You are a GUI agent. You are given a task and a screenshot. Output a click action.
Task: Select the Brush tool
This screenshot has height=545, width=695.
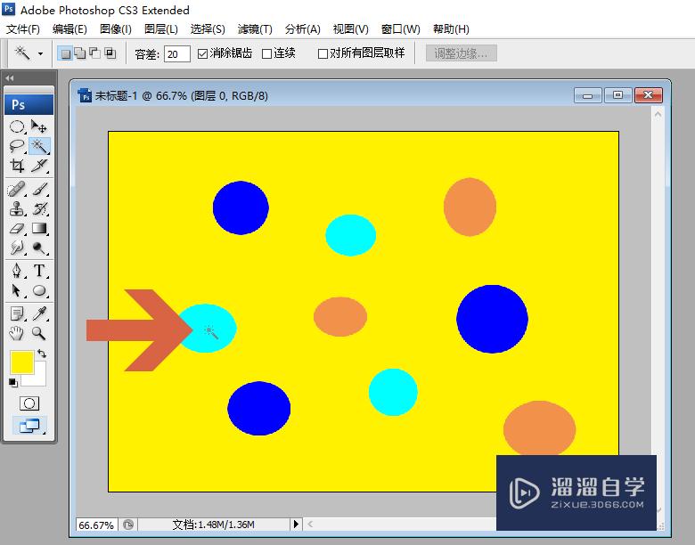click(x=39, y=189)
